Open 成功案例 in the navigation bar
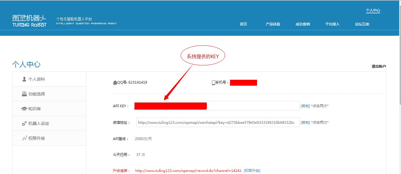The width and height of the screenshot is (401, 174). point(303,24)
